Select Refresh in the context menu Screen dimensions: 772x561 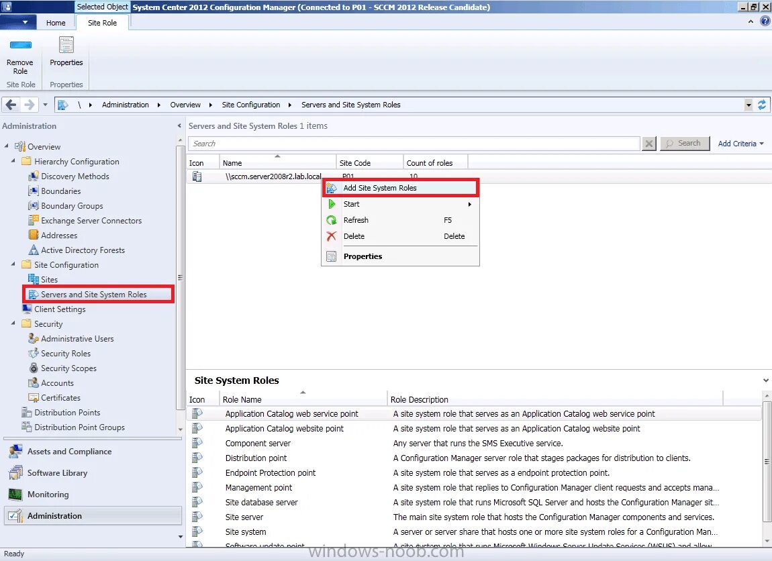pyautogui.click(x=400, y=221)
